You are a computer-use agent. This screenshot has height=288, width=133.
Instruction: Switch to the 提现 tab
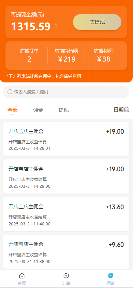click(x=63, y=110)
